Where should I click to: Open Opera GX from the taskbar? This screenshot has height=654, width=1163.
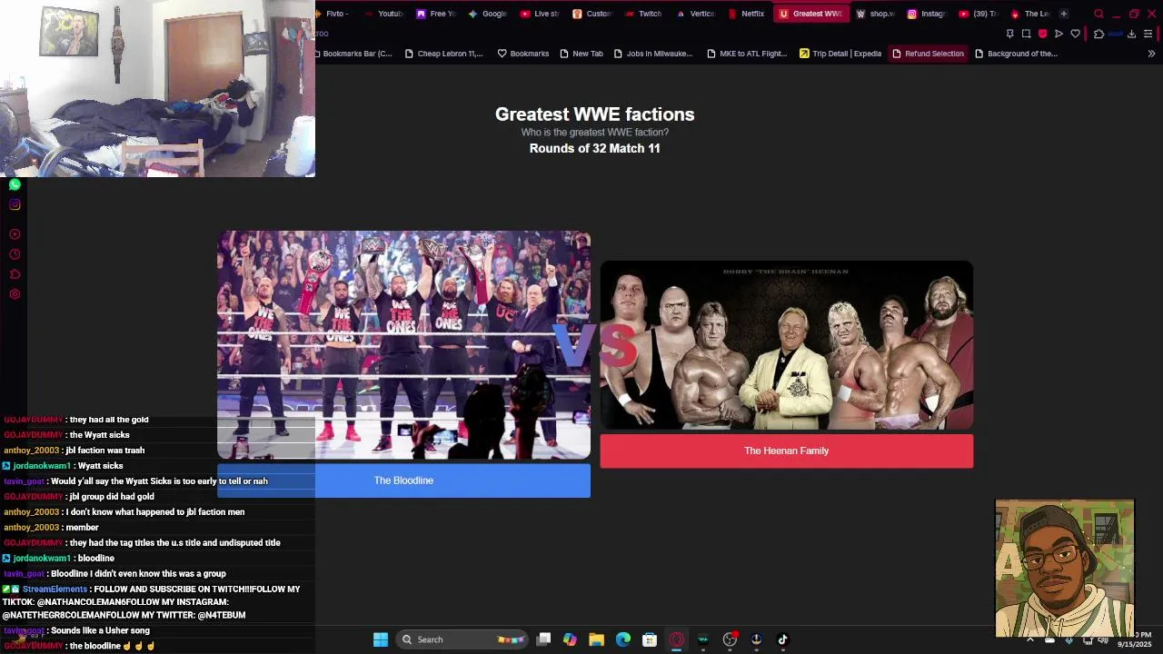[x=676, y=639]
